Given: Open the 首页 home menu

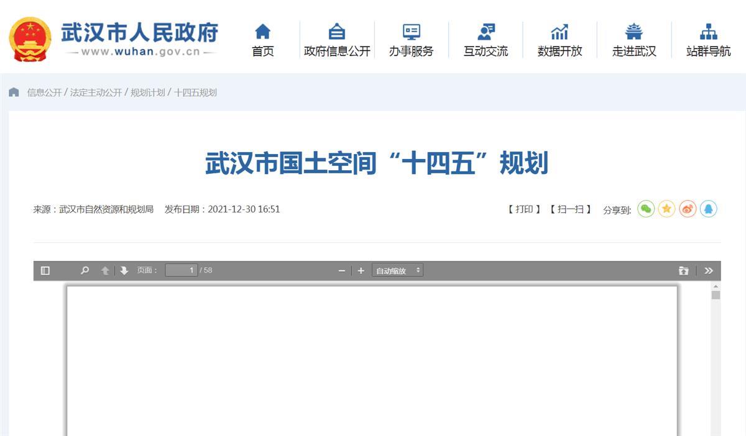Looking at the screenshot, I should pos(263,40).
